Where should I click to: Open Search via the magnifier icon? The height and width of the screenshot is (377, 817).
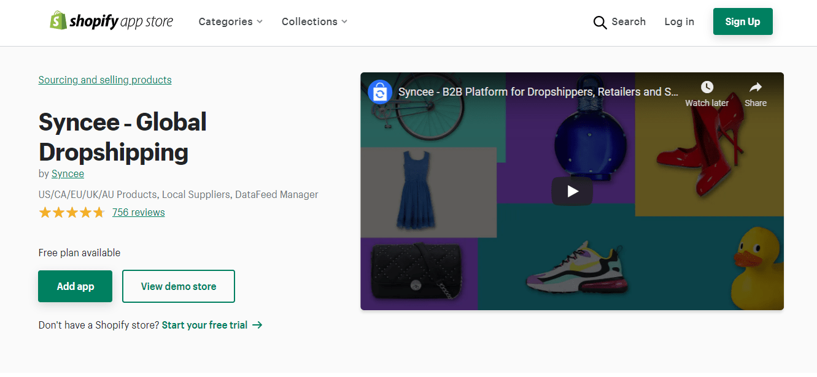(600, 23)
